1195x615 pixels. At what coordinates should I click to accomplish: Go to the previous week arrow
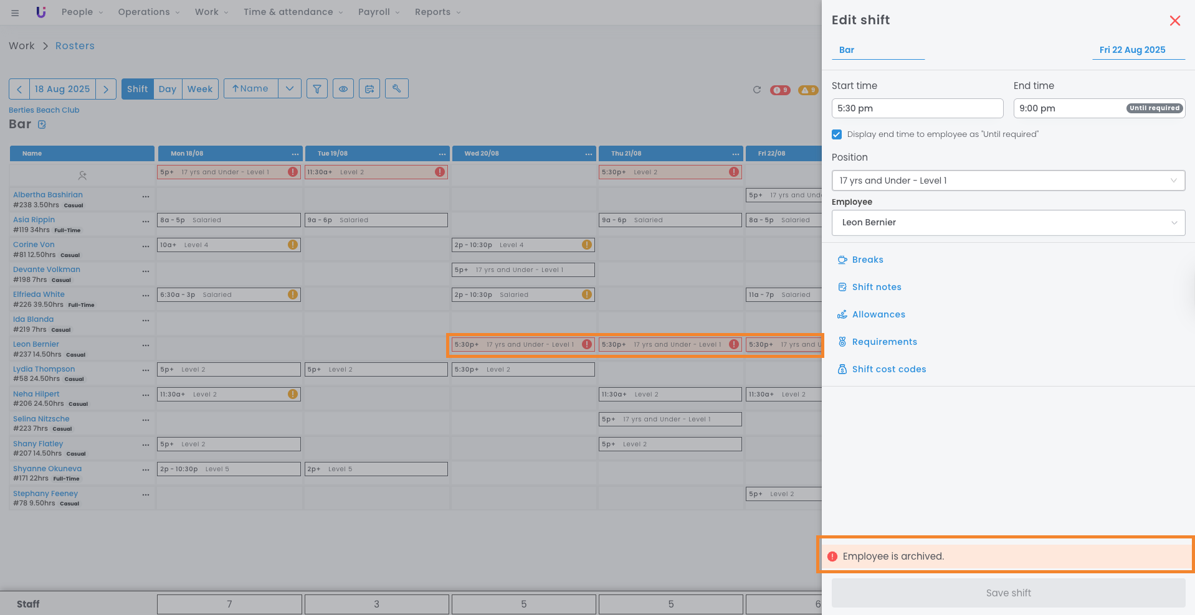[19, 89]
